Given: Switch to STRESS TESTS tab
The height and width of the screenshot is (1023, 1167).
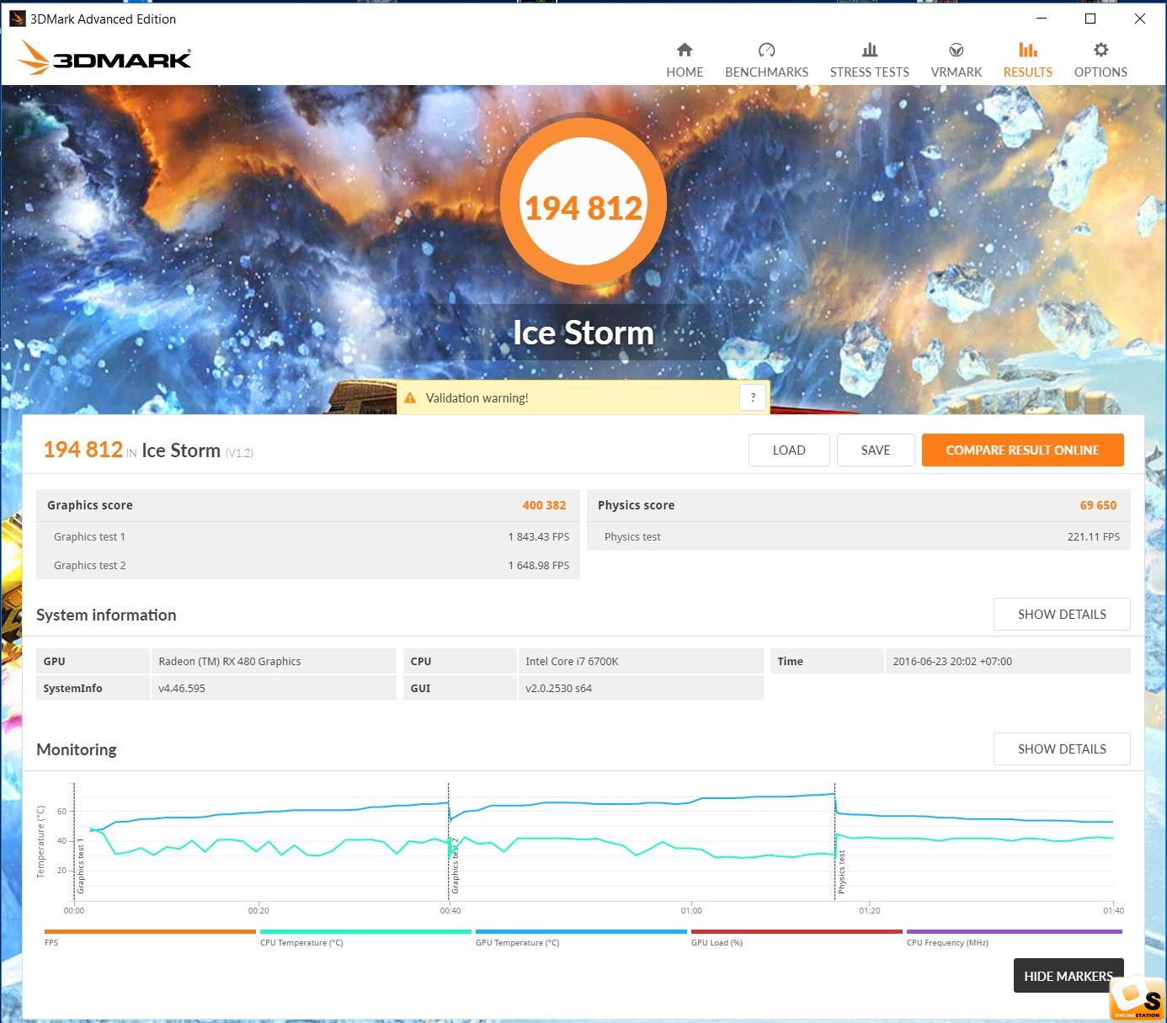Looking at the screenshot, I should 869,61.
